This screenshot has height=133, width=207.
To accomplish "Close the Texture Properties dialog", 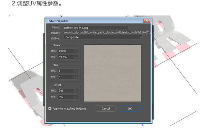I will (147, 21).
